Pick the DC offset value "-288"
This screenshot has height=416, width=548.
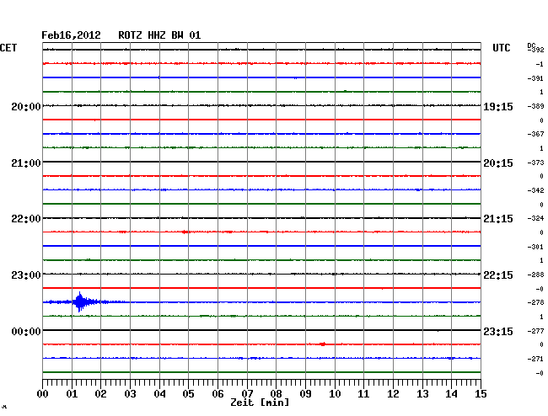535,275
